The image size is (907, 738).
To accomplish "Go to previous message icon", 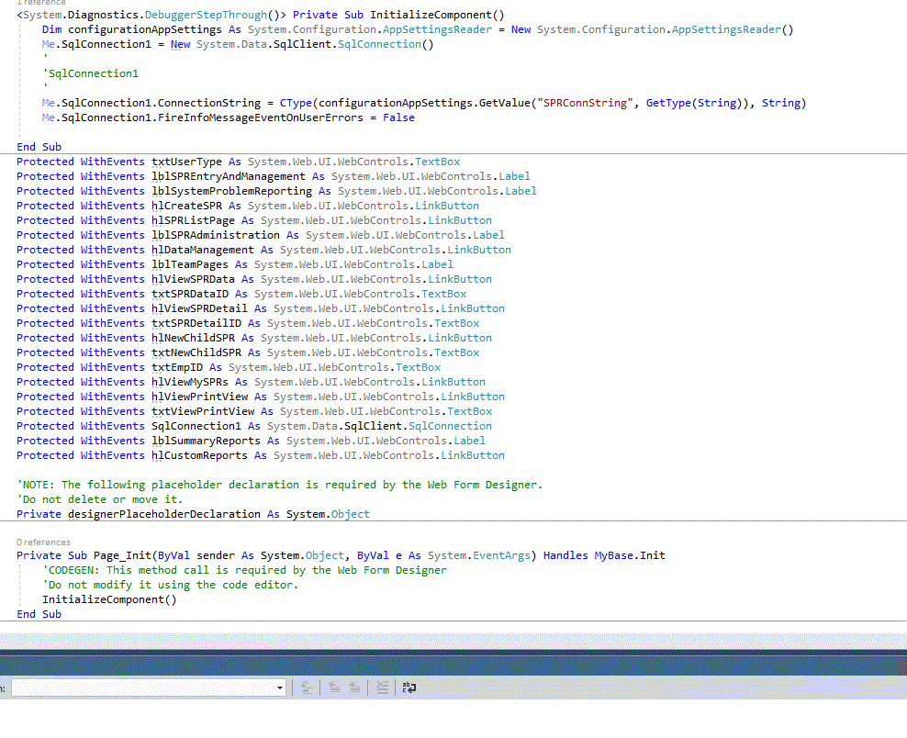I will click(334, 688).
